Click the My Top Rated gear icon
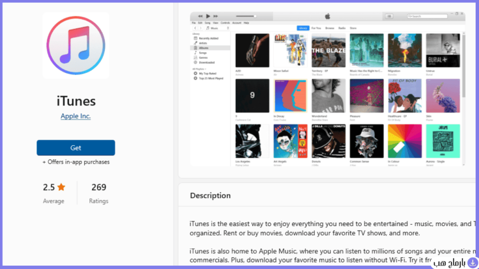Viewport: 479px width, 269px height. [196, 73]
